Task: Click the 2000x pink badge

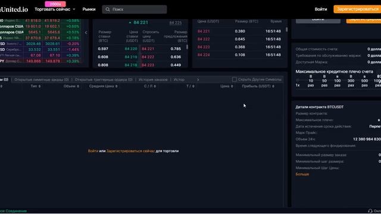Action: click(55, 4)
